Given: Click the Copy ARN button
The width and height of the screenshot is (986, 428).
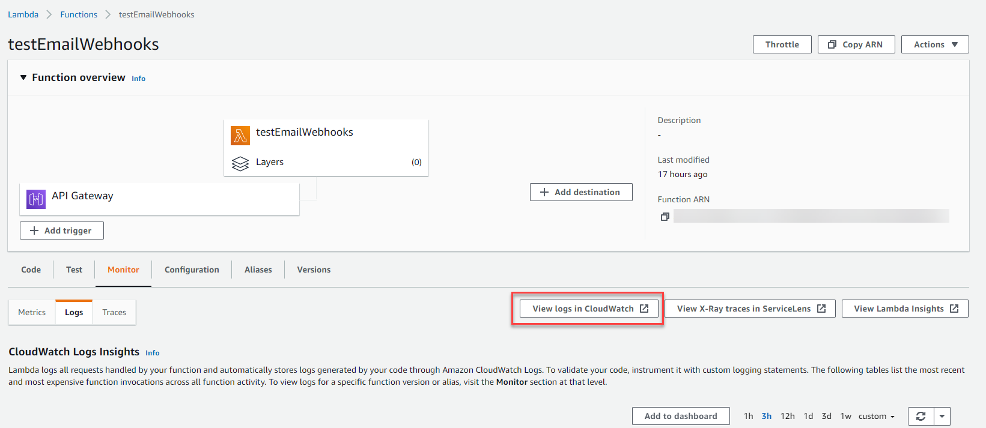Looking at the screenshot, I should pos(856,44).
